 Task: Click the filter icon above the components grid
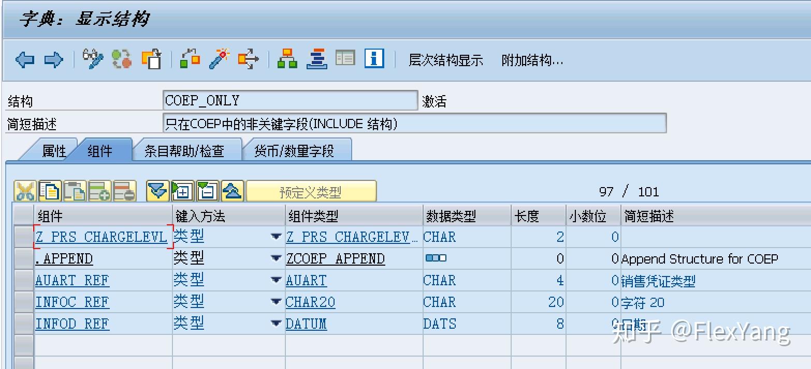157,190
